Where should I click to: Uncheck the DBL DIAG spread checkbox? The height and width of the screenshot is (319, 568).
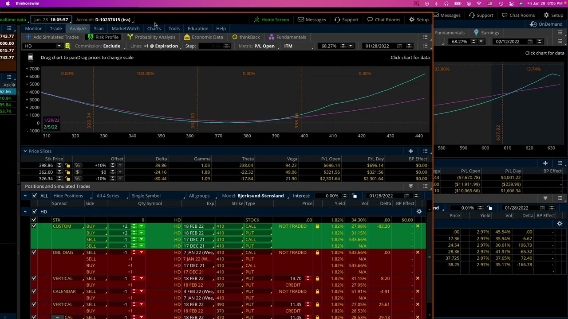click(x=34, y=253)
